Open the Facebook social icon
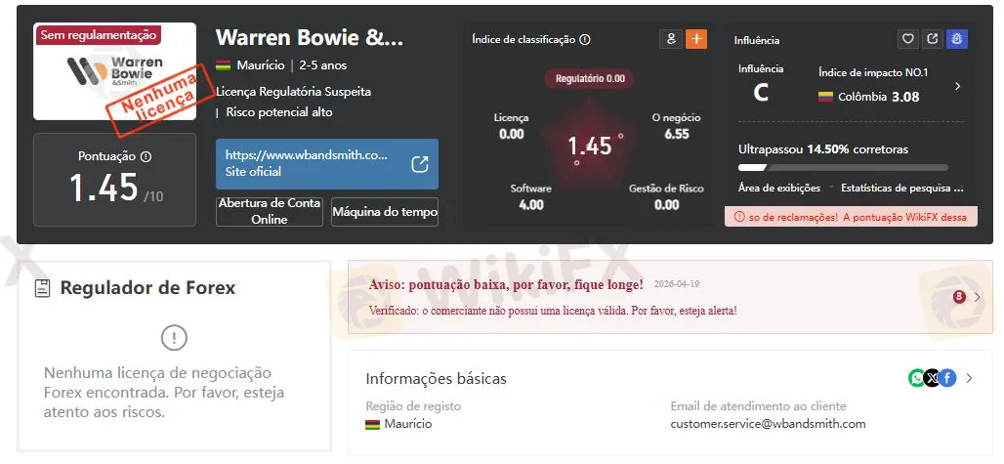This screenshot has width=1004, height=464. [x=947, y=378]
